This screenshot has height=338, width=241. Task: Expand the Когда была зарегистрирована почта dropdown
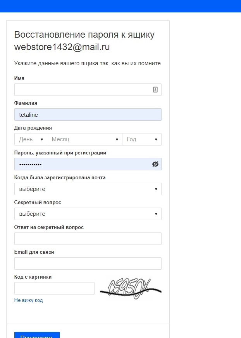click(88, 189)
